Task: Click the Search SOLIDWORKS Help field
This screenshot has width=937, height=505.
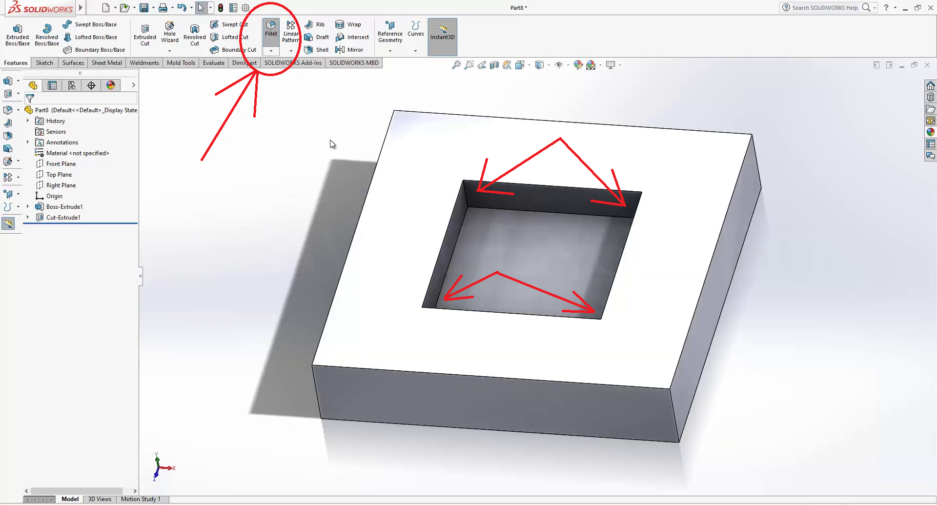Action: (x=824, y=8)
